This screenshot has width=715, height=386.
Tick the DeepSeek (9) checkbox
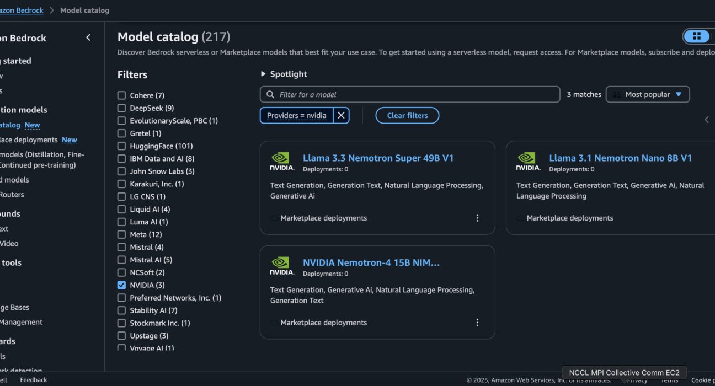[121, 108]
